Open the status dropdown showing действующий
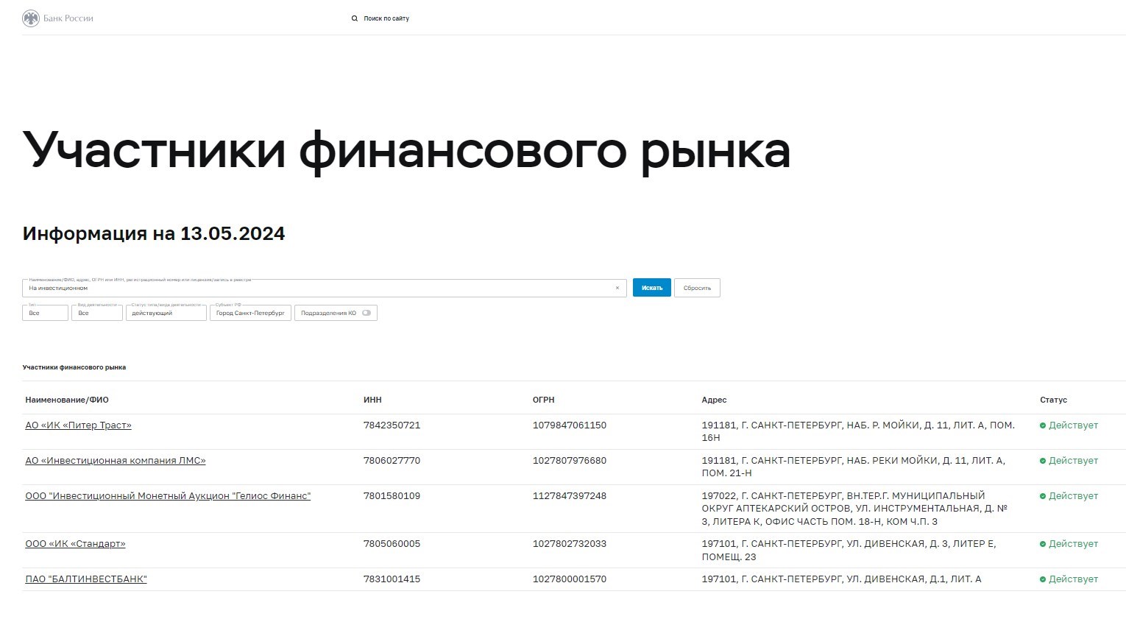Viewport: 1126px width, 622px height. [x=166, y=313]
